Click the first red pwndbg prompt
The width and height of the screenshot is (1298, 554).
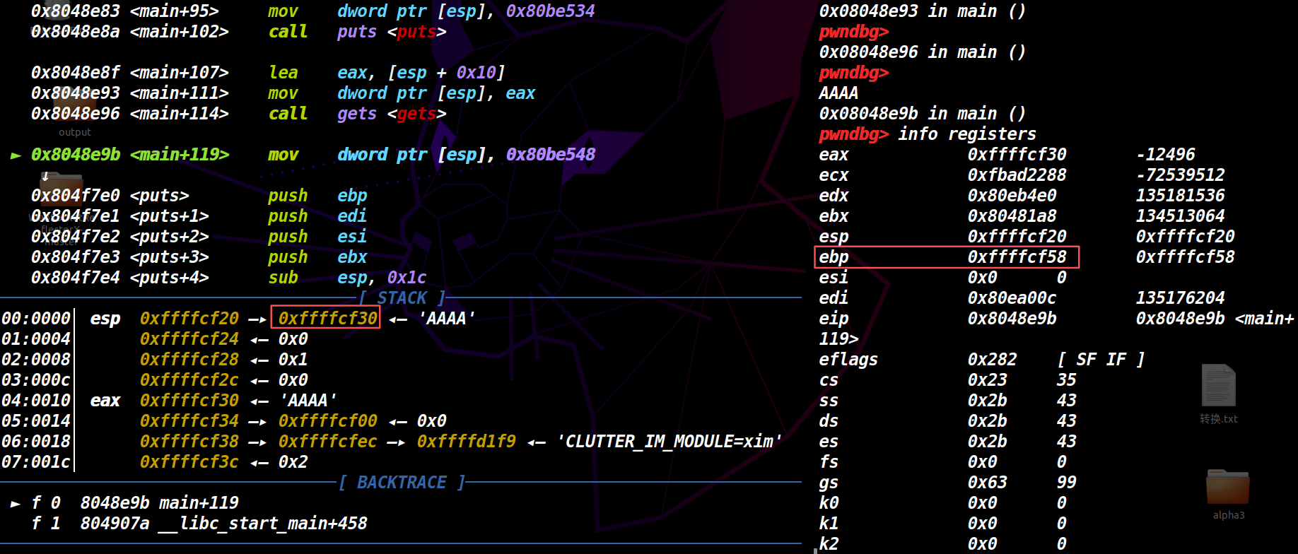(853, 32)
